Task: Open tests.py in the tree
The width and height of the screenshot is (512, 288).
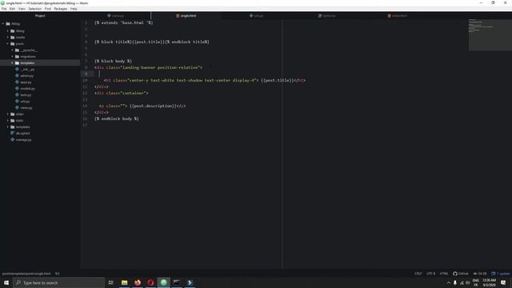Action: 26,95
